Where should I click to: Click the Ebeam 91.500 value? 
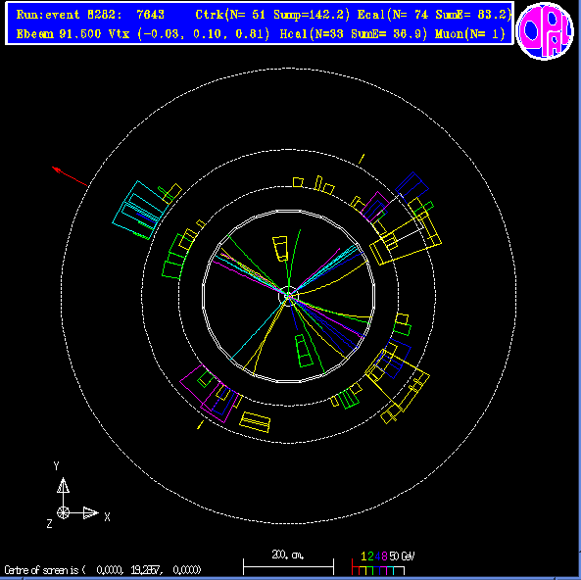(59, 34)
